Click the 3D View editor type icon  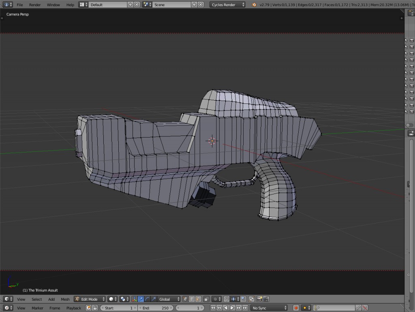pyautogui.click(x=6, y=299)
